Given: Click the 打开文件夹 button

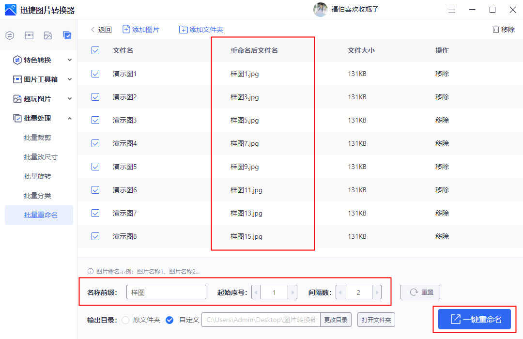Looking at the screenshot, I should coord(376,320).
